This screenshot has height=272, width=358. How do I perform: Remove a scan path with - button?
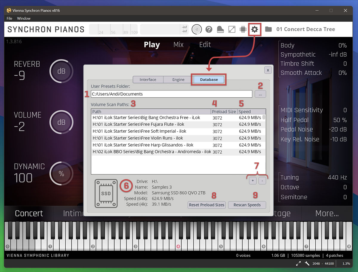[x=262, y=181]
